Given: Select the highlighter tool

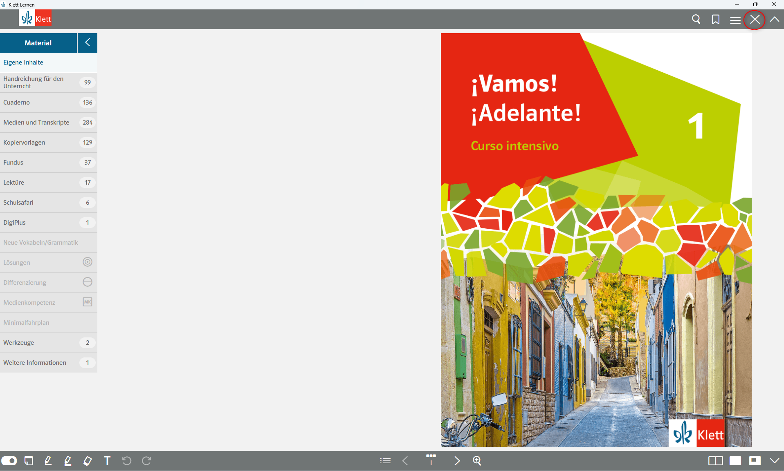Looking at the screenshot, I should [68, 461].
